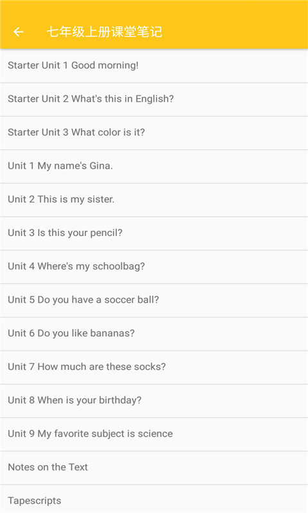The image size is (308, 513).
Task: Open Unit 9 My favorite subject is science
Action: point(154,434)
